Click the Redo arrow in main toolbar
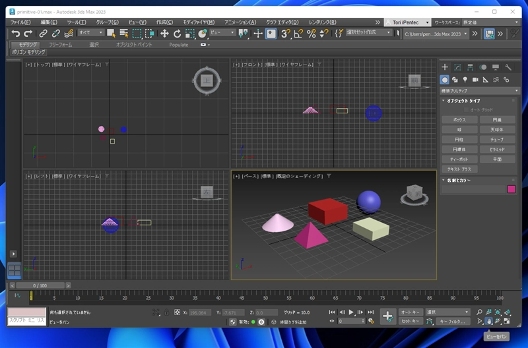 28,34
